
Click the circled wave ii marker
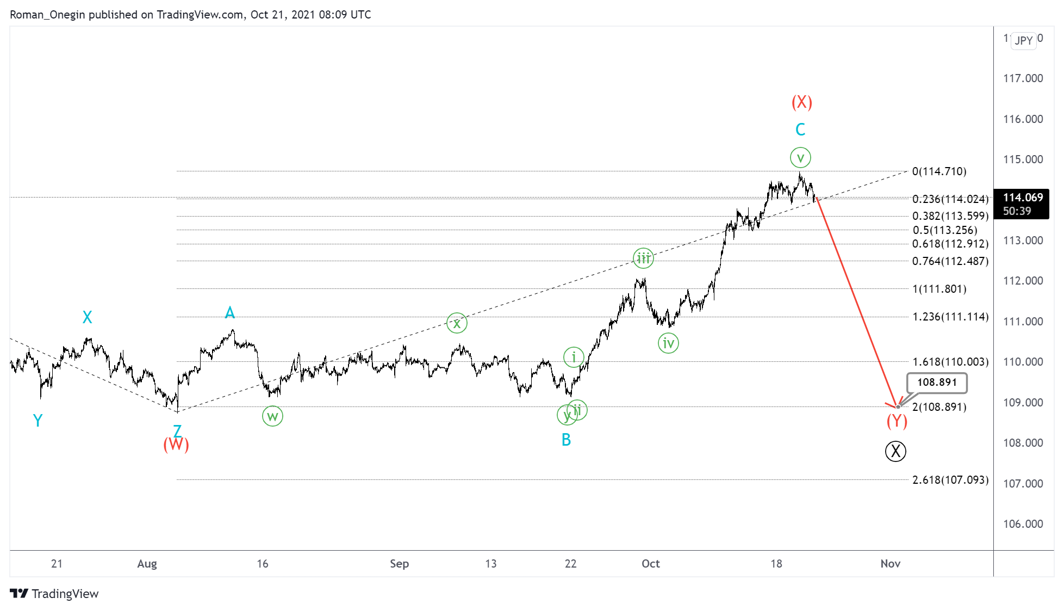click(577, 410)
